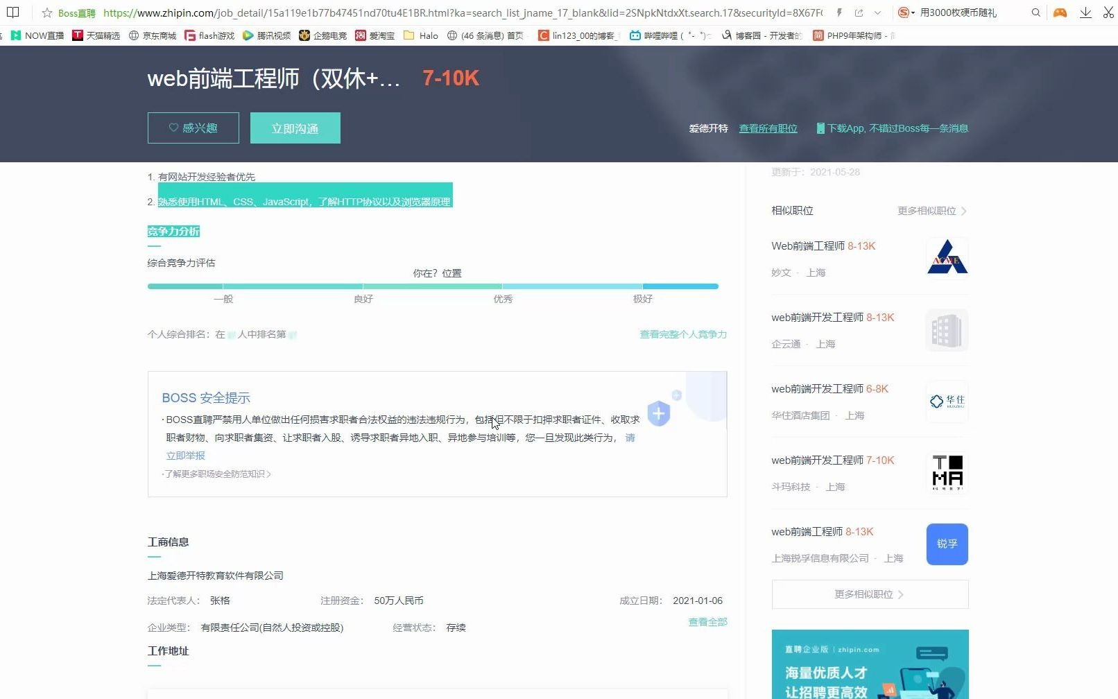This screenshot has height=699, width=1118.
Task: Open web前端开发工程师 7-10K at 斗玛科技
Action: pos(833,460)
